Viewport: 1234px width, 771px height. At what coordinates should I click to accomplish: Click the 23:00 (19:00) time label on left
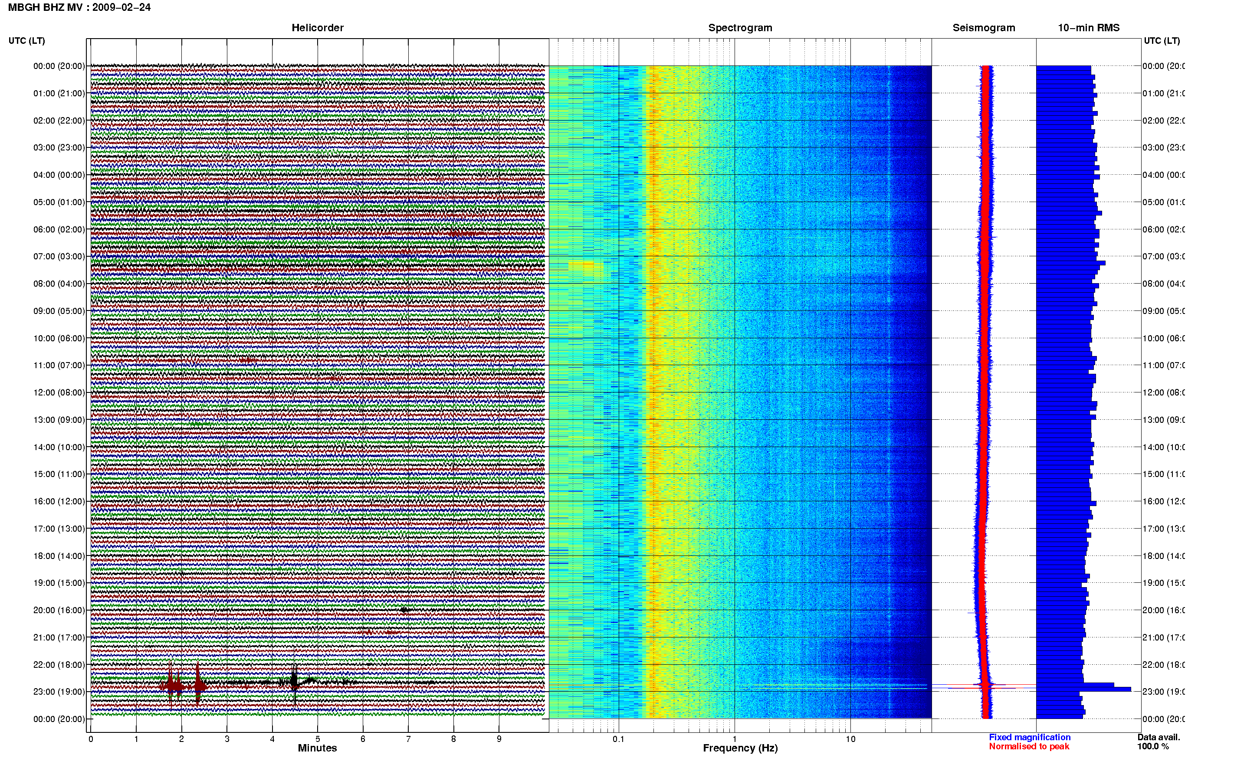(x=59, y=692)
